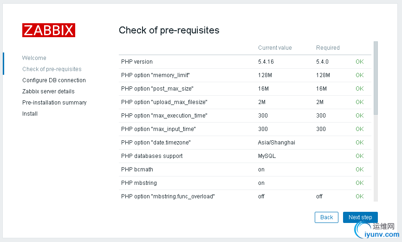Image resolution: width=402 pixels, height=242 pixels.
Task: Click the Check of pre-requisites heading
Action: (169, 30)
